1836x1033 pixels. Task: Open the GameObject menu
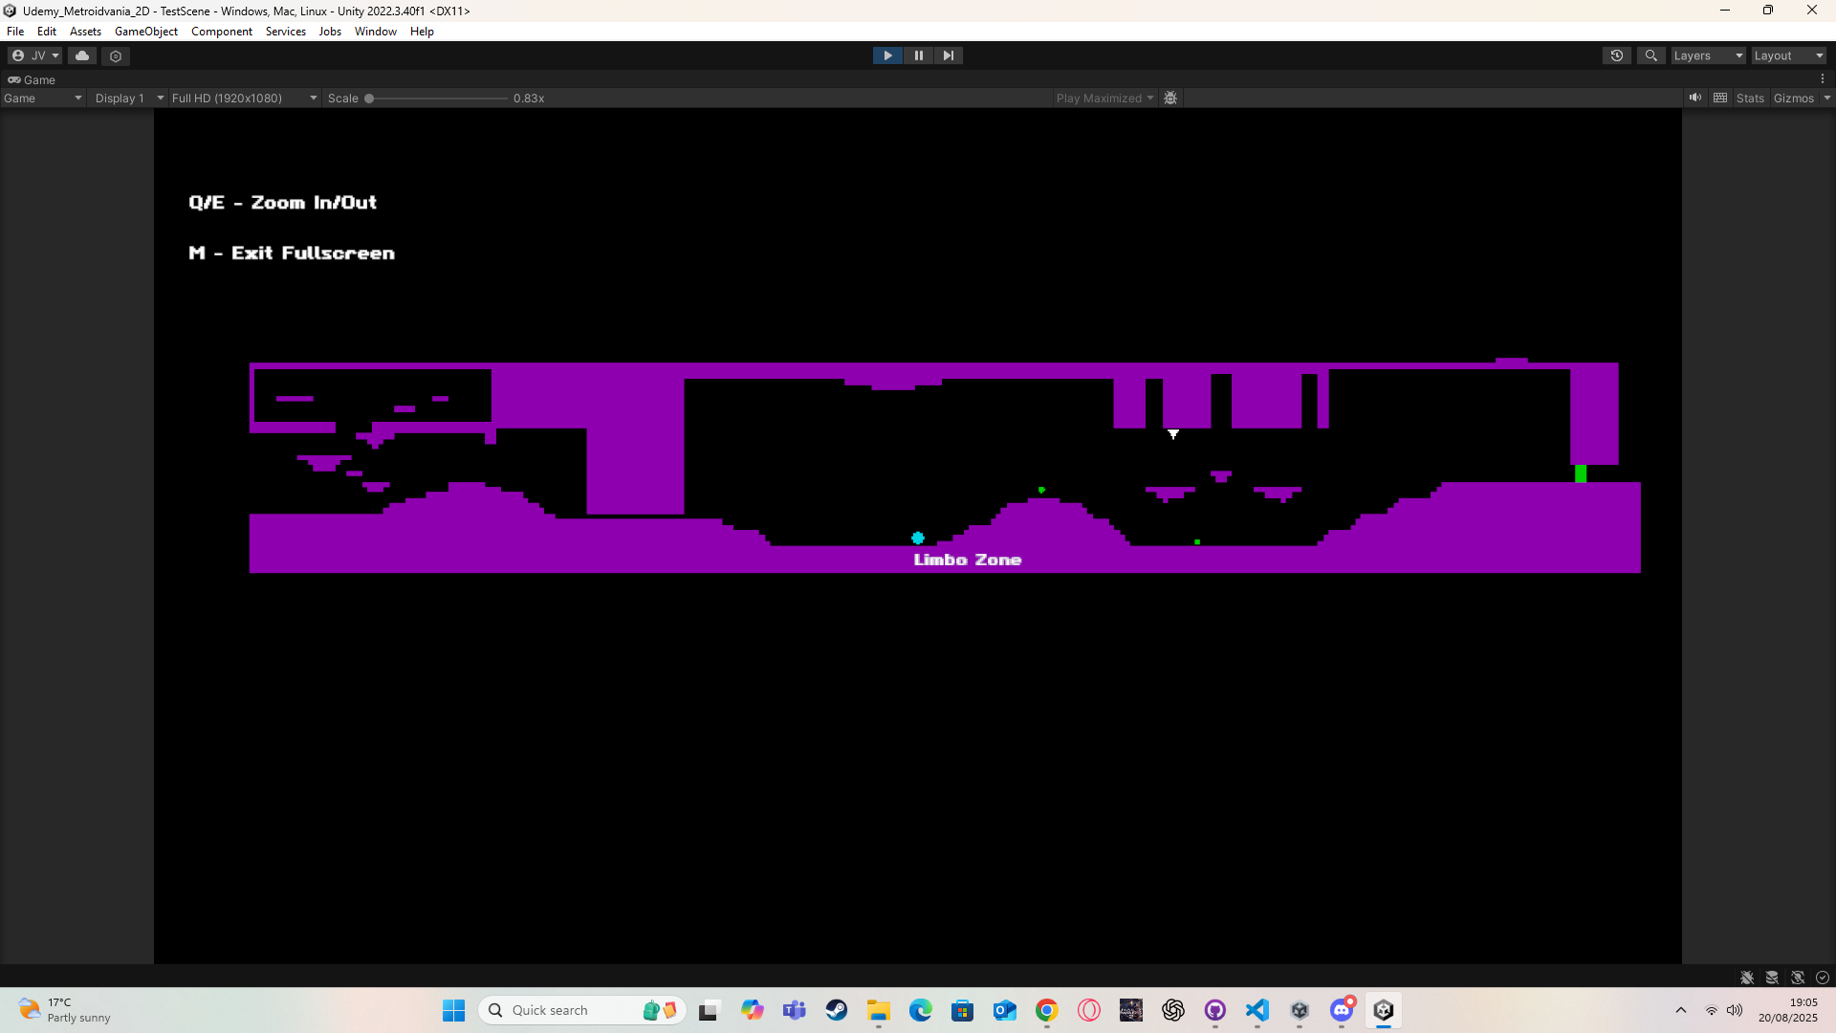point(146,32)
